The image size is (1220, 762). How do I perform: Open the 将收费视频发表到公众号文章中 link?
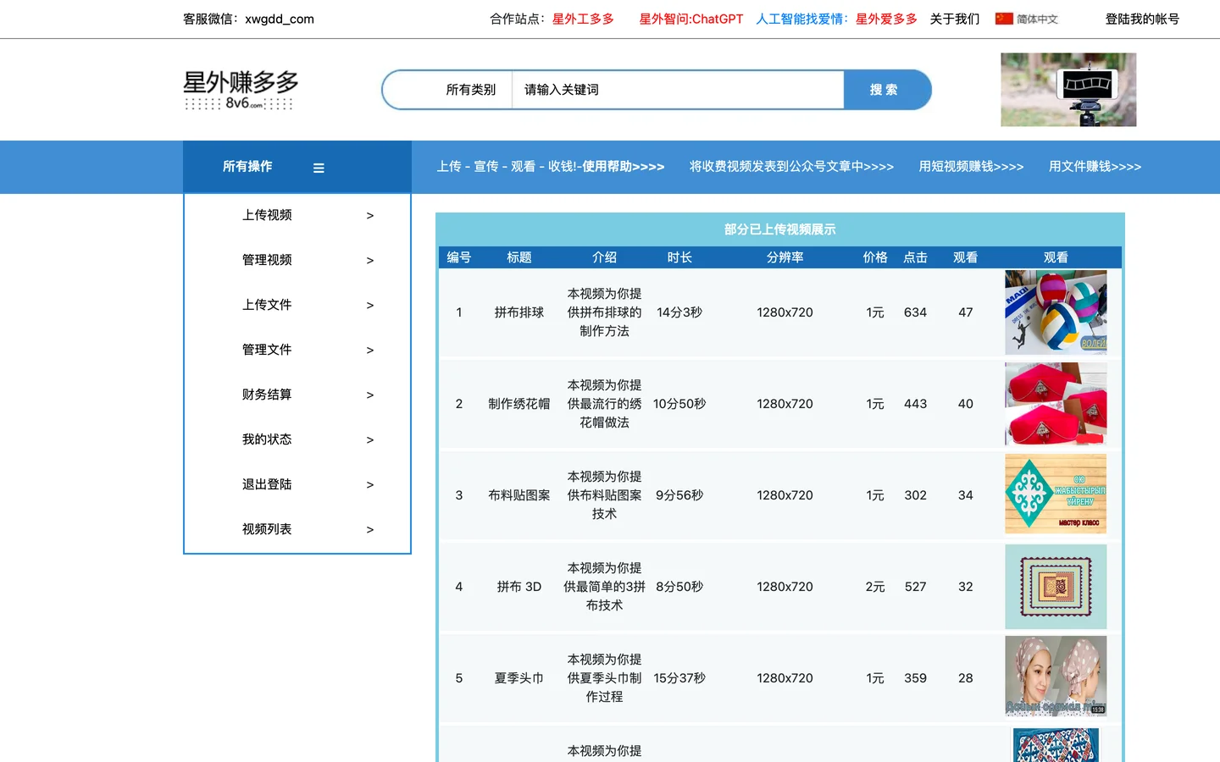coord(791,167)
